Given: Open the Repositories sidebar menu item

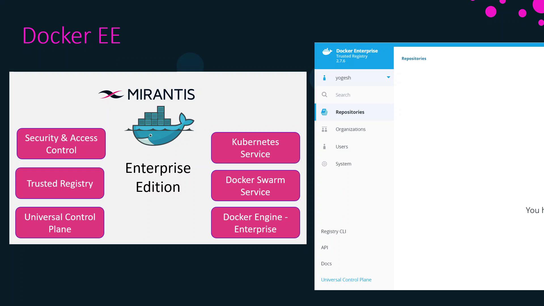Looking at the screenshot, I should click(x=350, y=112).
